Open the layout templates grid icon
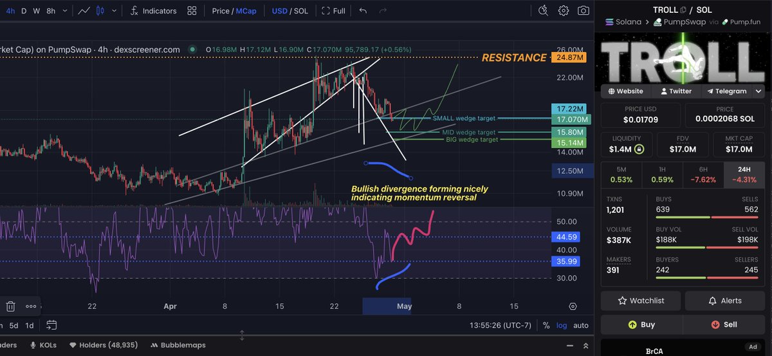 point(192,11)
